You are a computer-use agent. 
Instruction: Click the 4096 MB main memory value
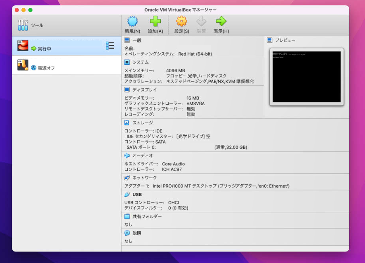coord(175,71)
